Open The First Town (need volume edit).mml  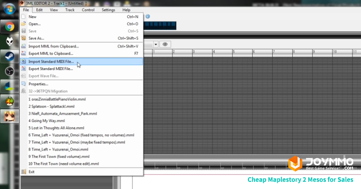coord(82,164)
